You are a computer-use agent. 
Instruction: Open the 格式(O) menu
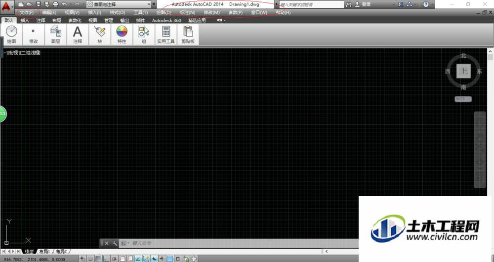click(117, 12)
